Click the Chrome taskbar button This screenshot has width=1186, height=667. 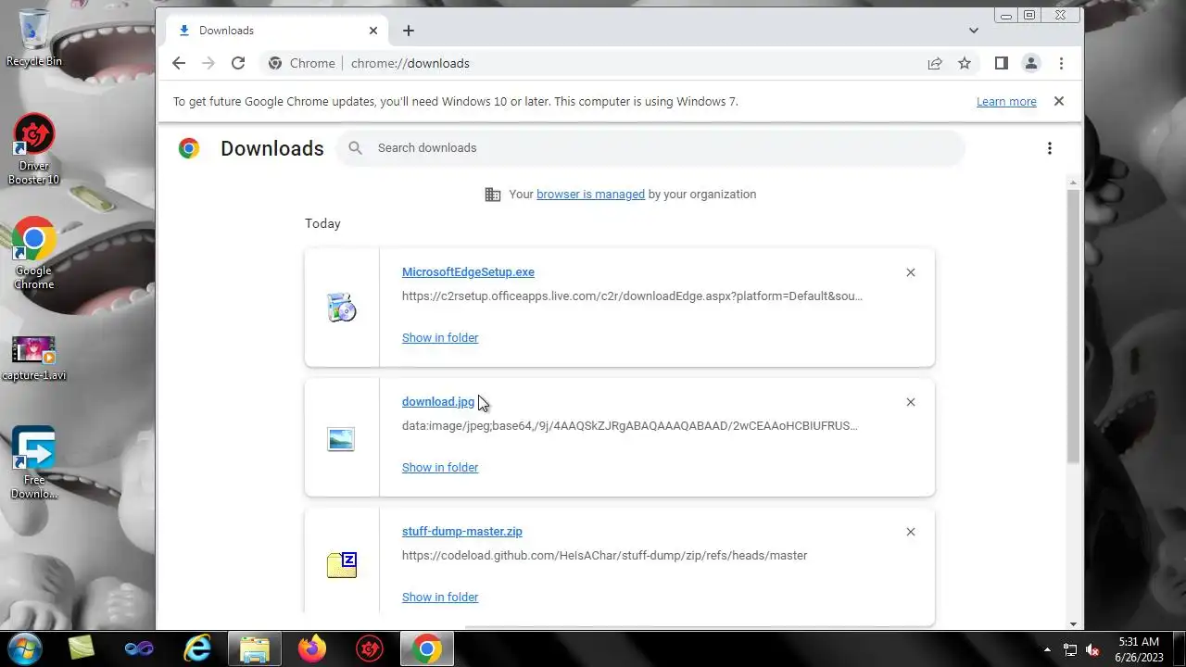[x=427, y=648]
